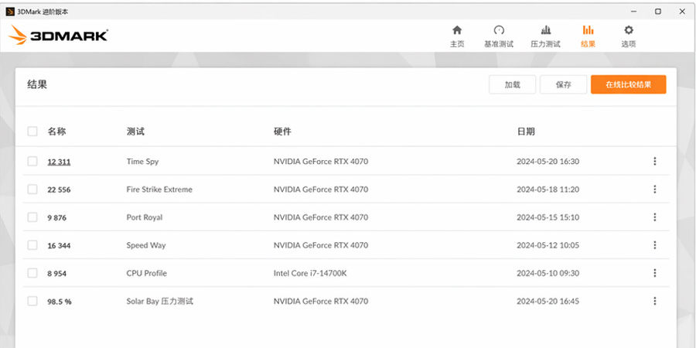
Task: Click the date 2024-05-15 15:10
Action: tap(548, 217)
